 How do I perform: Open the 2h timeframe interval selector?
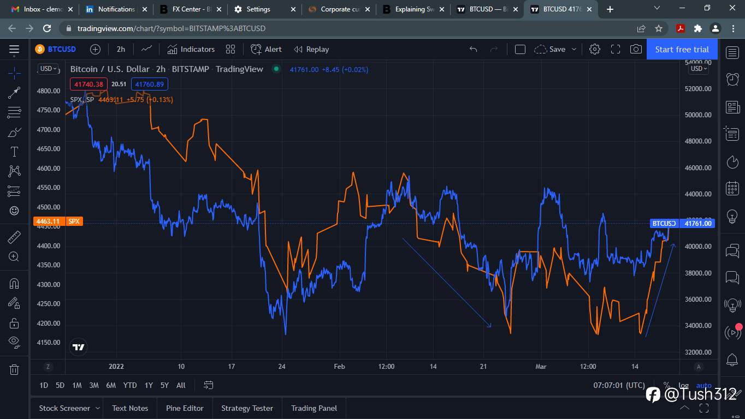(x=121, y=49)
